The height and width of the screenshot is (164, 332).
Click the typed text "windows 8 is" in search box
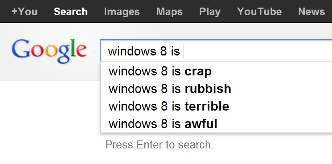tap(144, 51)
